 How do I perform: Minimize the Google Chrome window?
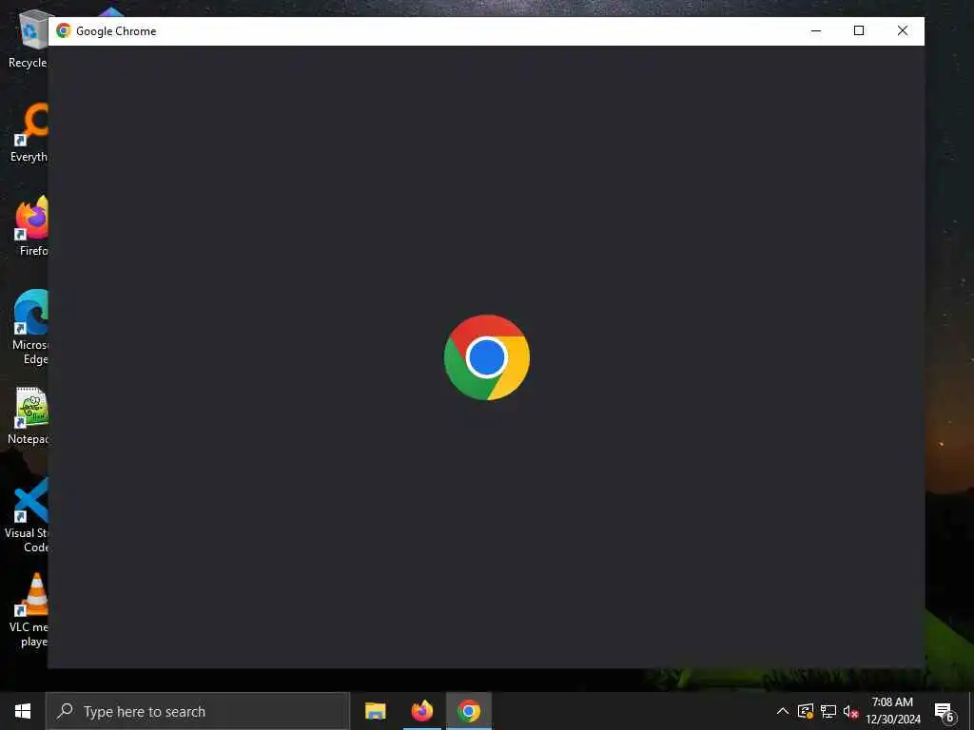pos(815,31)
